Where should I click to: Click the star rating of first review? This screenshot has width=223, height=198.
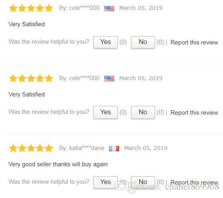point(31,8)
